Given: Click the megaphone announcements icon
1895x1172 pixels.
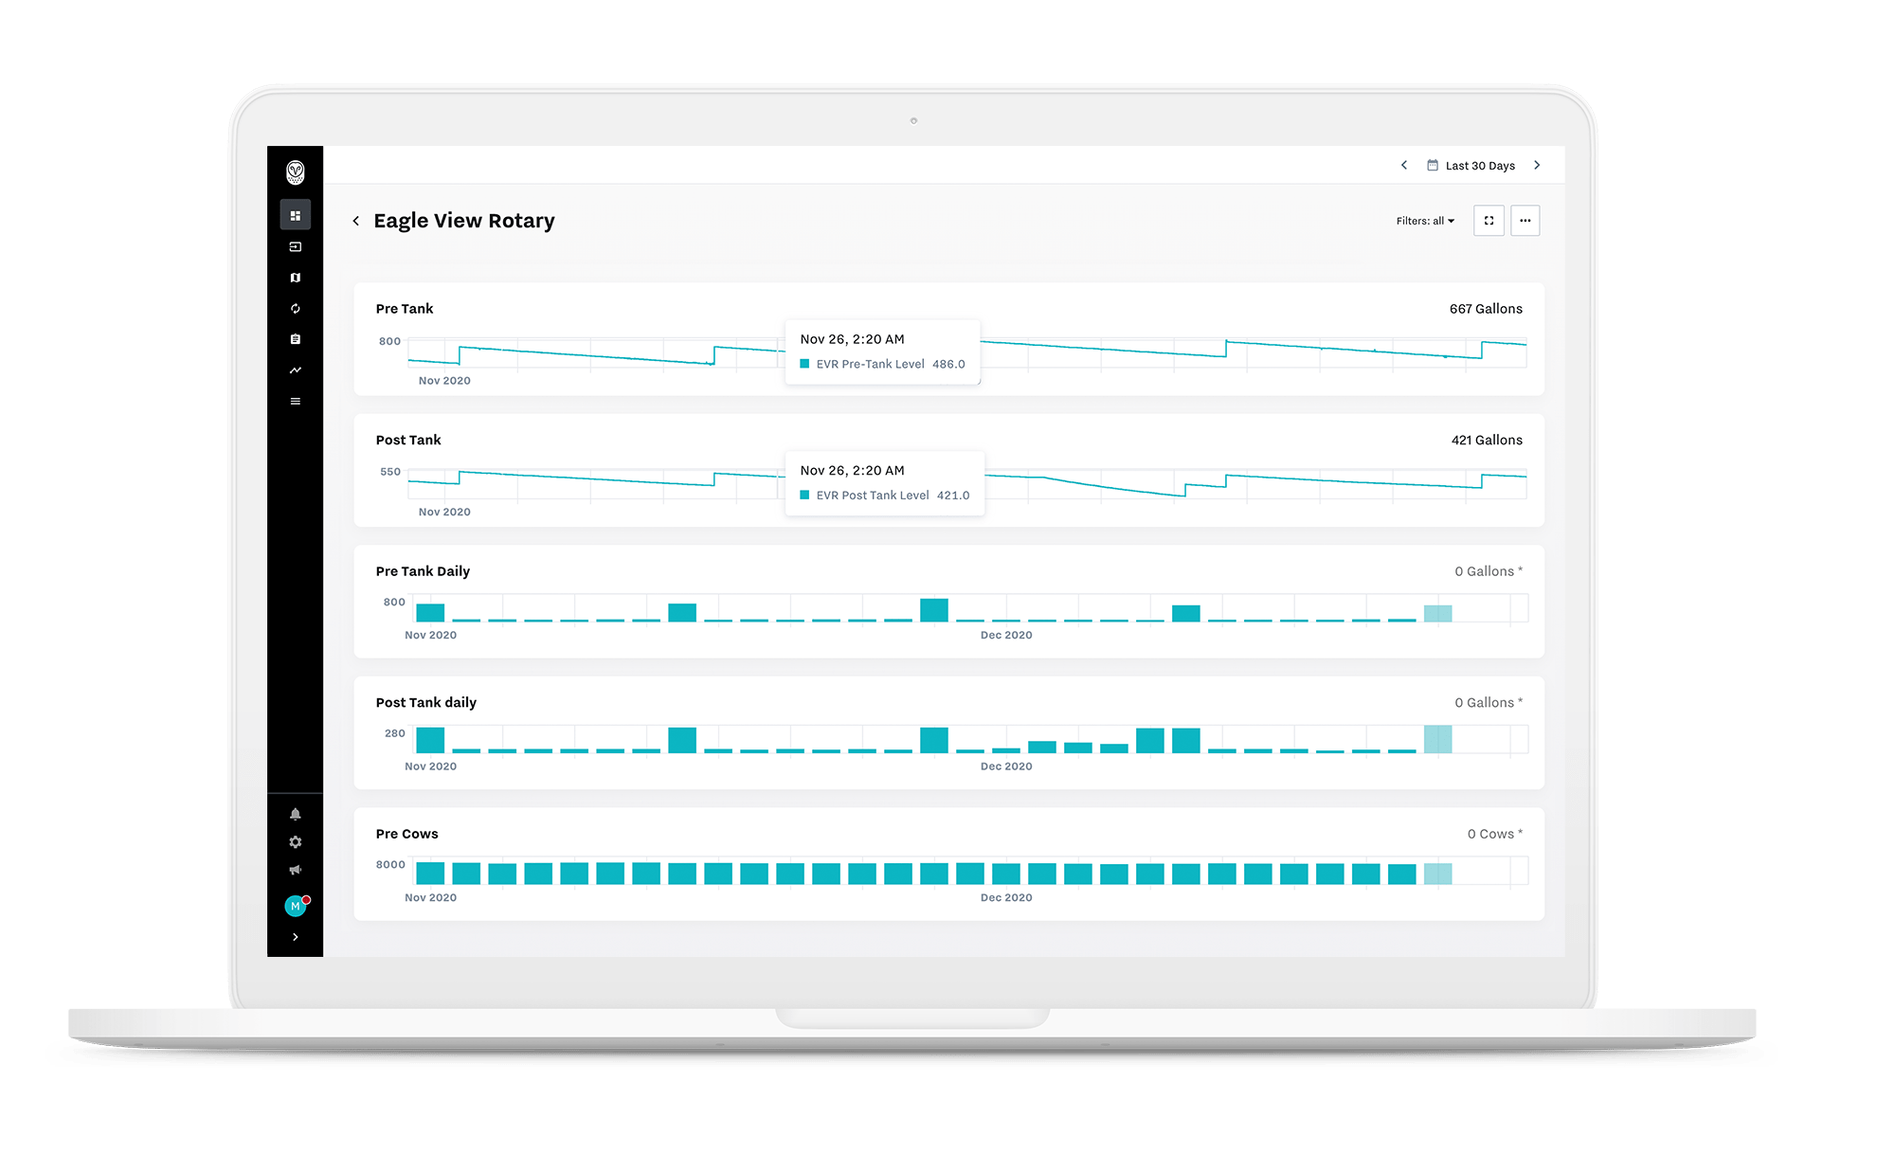Looking at the screenshot, I should (295, 870).
